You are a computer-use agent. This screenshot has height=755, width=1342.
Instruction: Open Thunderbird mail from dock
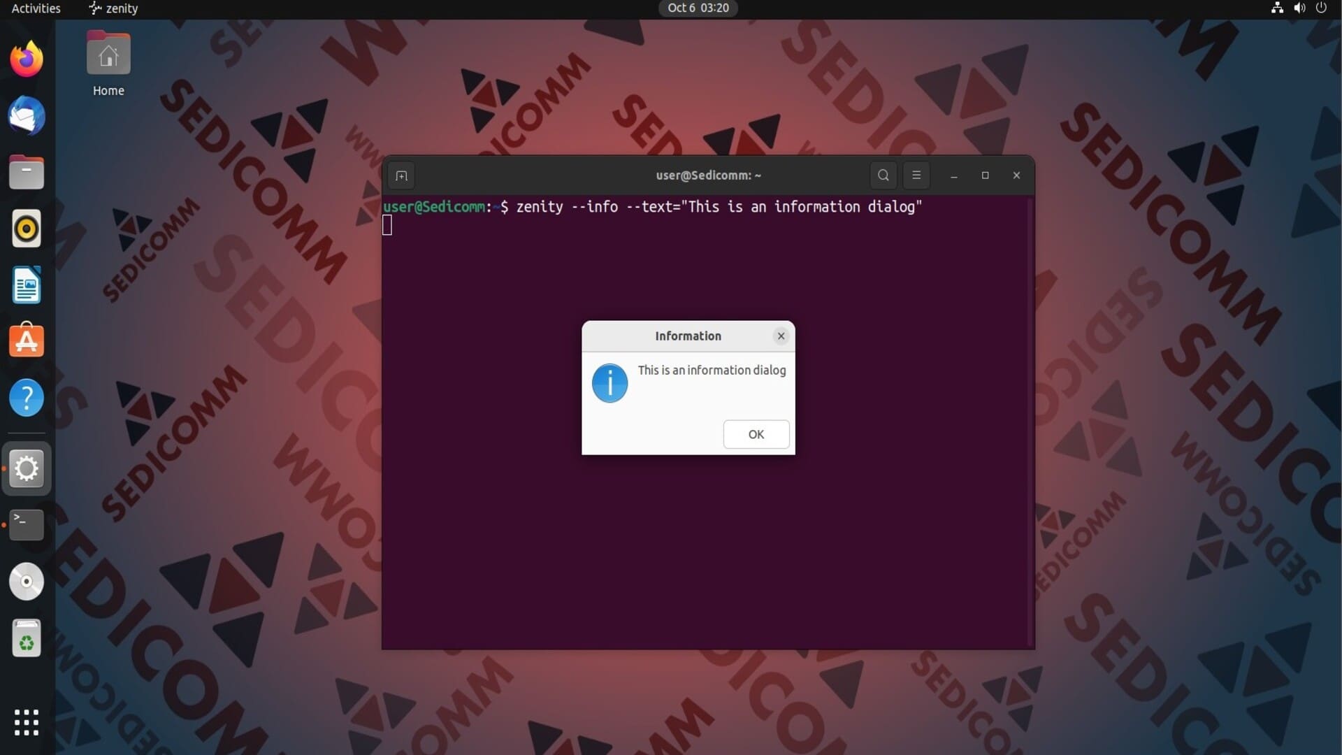click(27, 116)
